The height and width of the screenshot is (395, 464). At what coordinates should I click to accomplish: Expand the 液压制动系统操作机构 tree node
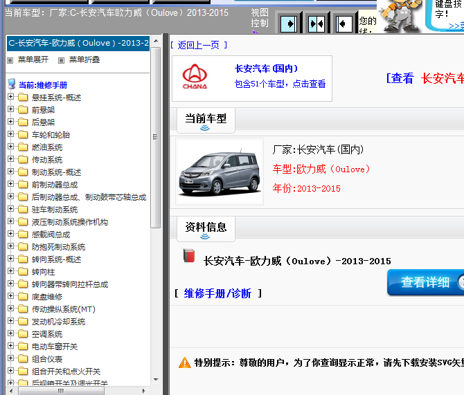pyautogui.click(x=10, y=221)
